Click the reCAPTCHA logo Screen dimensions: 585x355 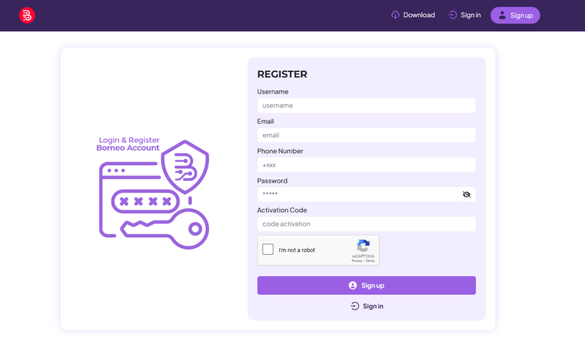point(363,246)
